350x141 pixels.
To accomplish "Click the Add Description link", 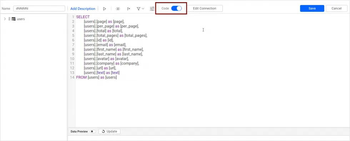I will 83,9.
